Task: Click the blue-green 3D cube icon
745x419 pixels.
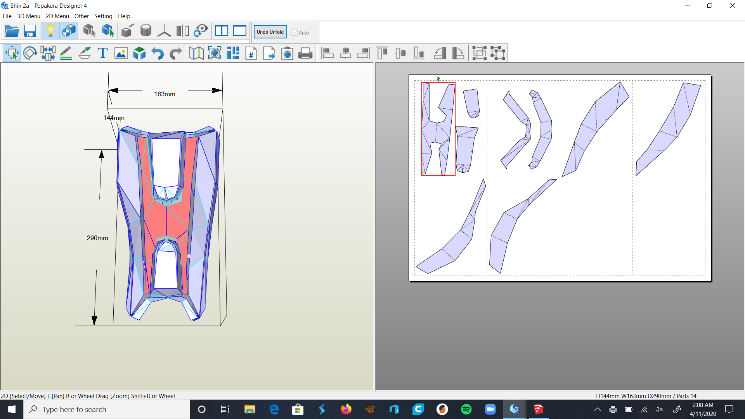Action: [x=139, y=53]
